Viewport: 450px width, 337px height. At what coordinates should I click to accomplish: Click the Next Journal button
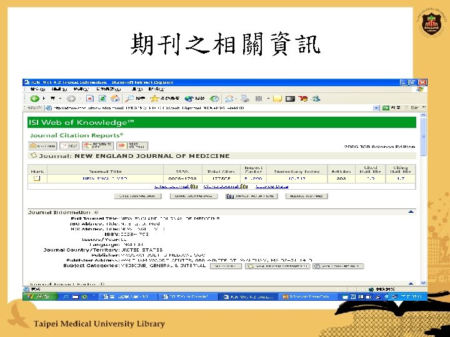(132, 146)
